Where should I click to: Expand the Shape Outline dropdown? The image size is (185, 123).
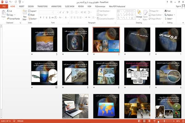coord(155,15)
